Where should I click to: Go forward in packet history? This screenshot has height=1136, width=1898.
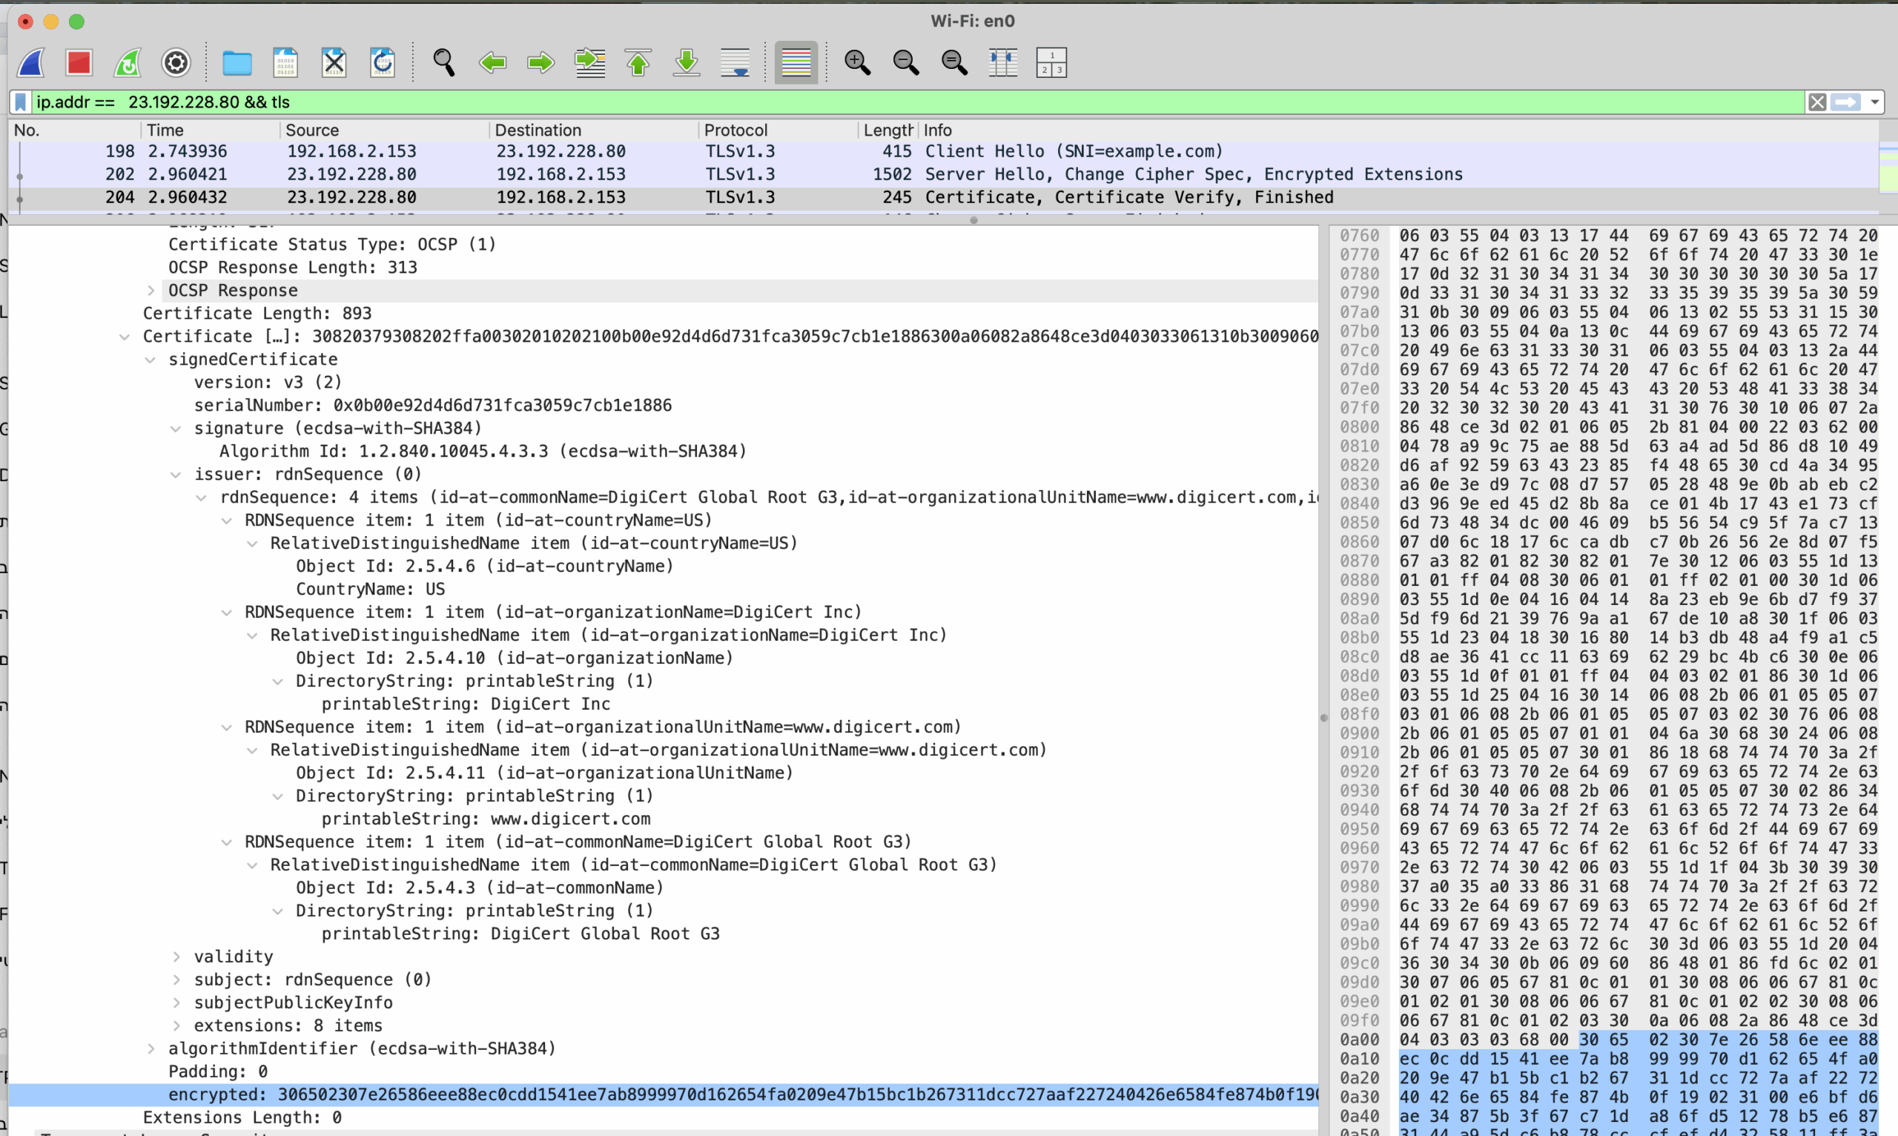click(x=540, y=62)
